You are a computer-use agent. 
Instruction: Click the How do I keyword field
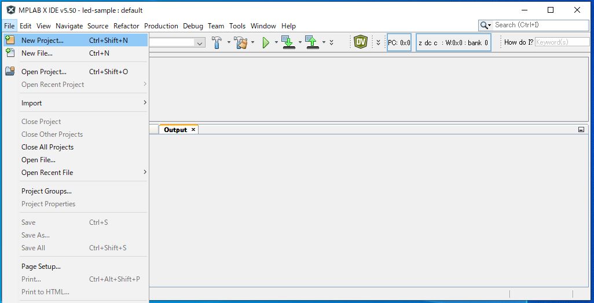tap(562, 42)
